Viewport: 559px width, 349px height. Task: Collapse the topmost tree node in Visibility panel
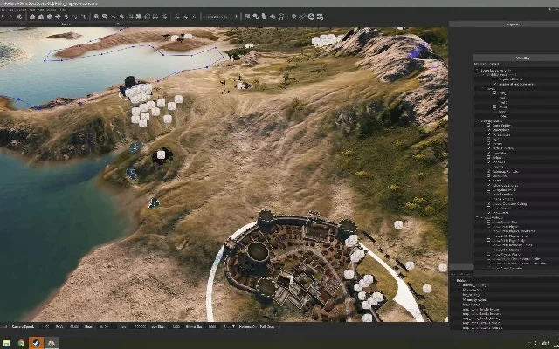click(478, 70)
